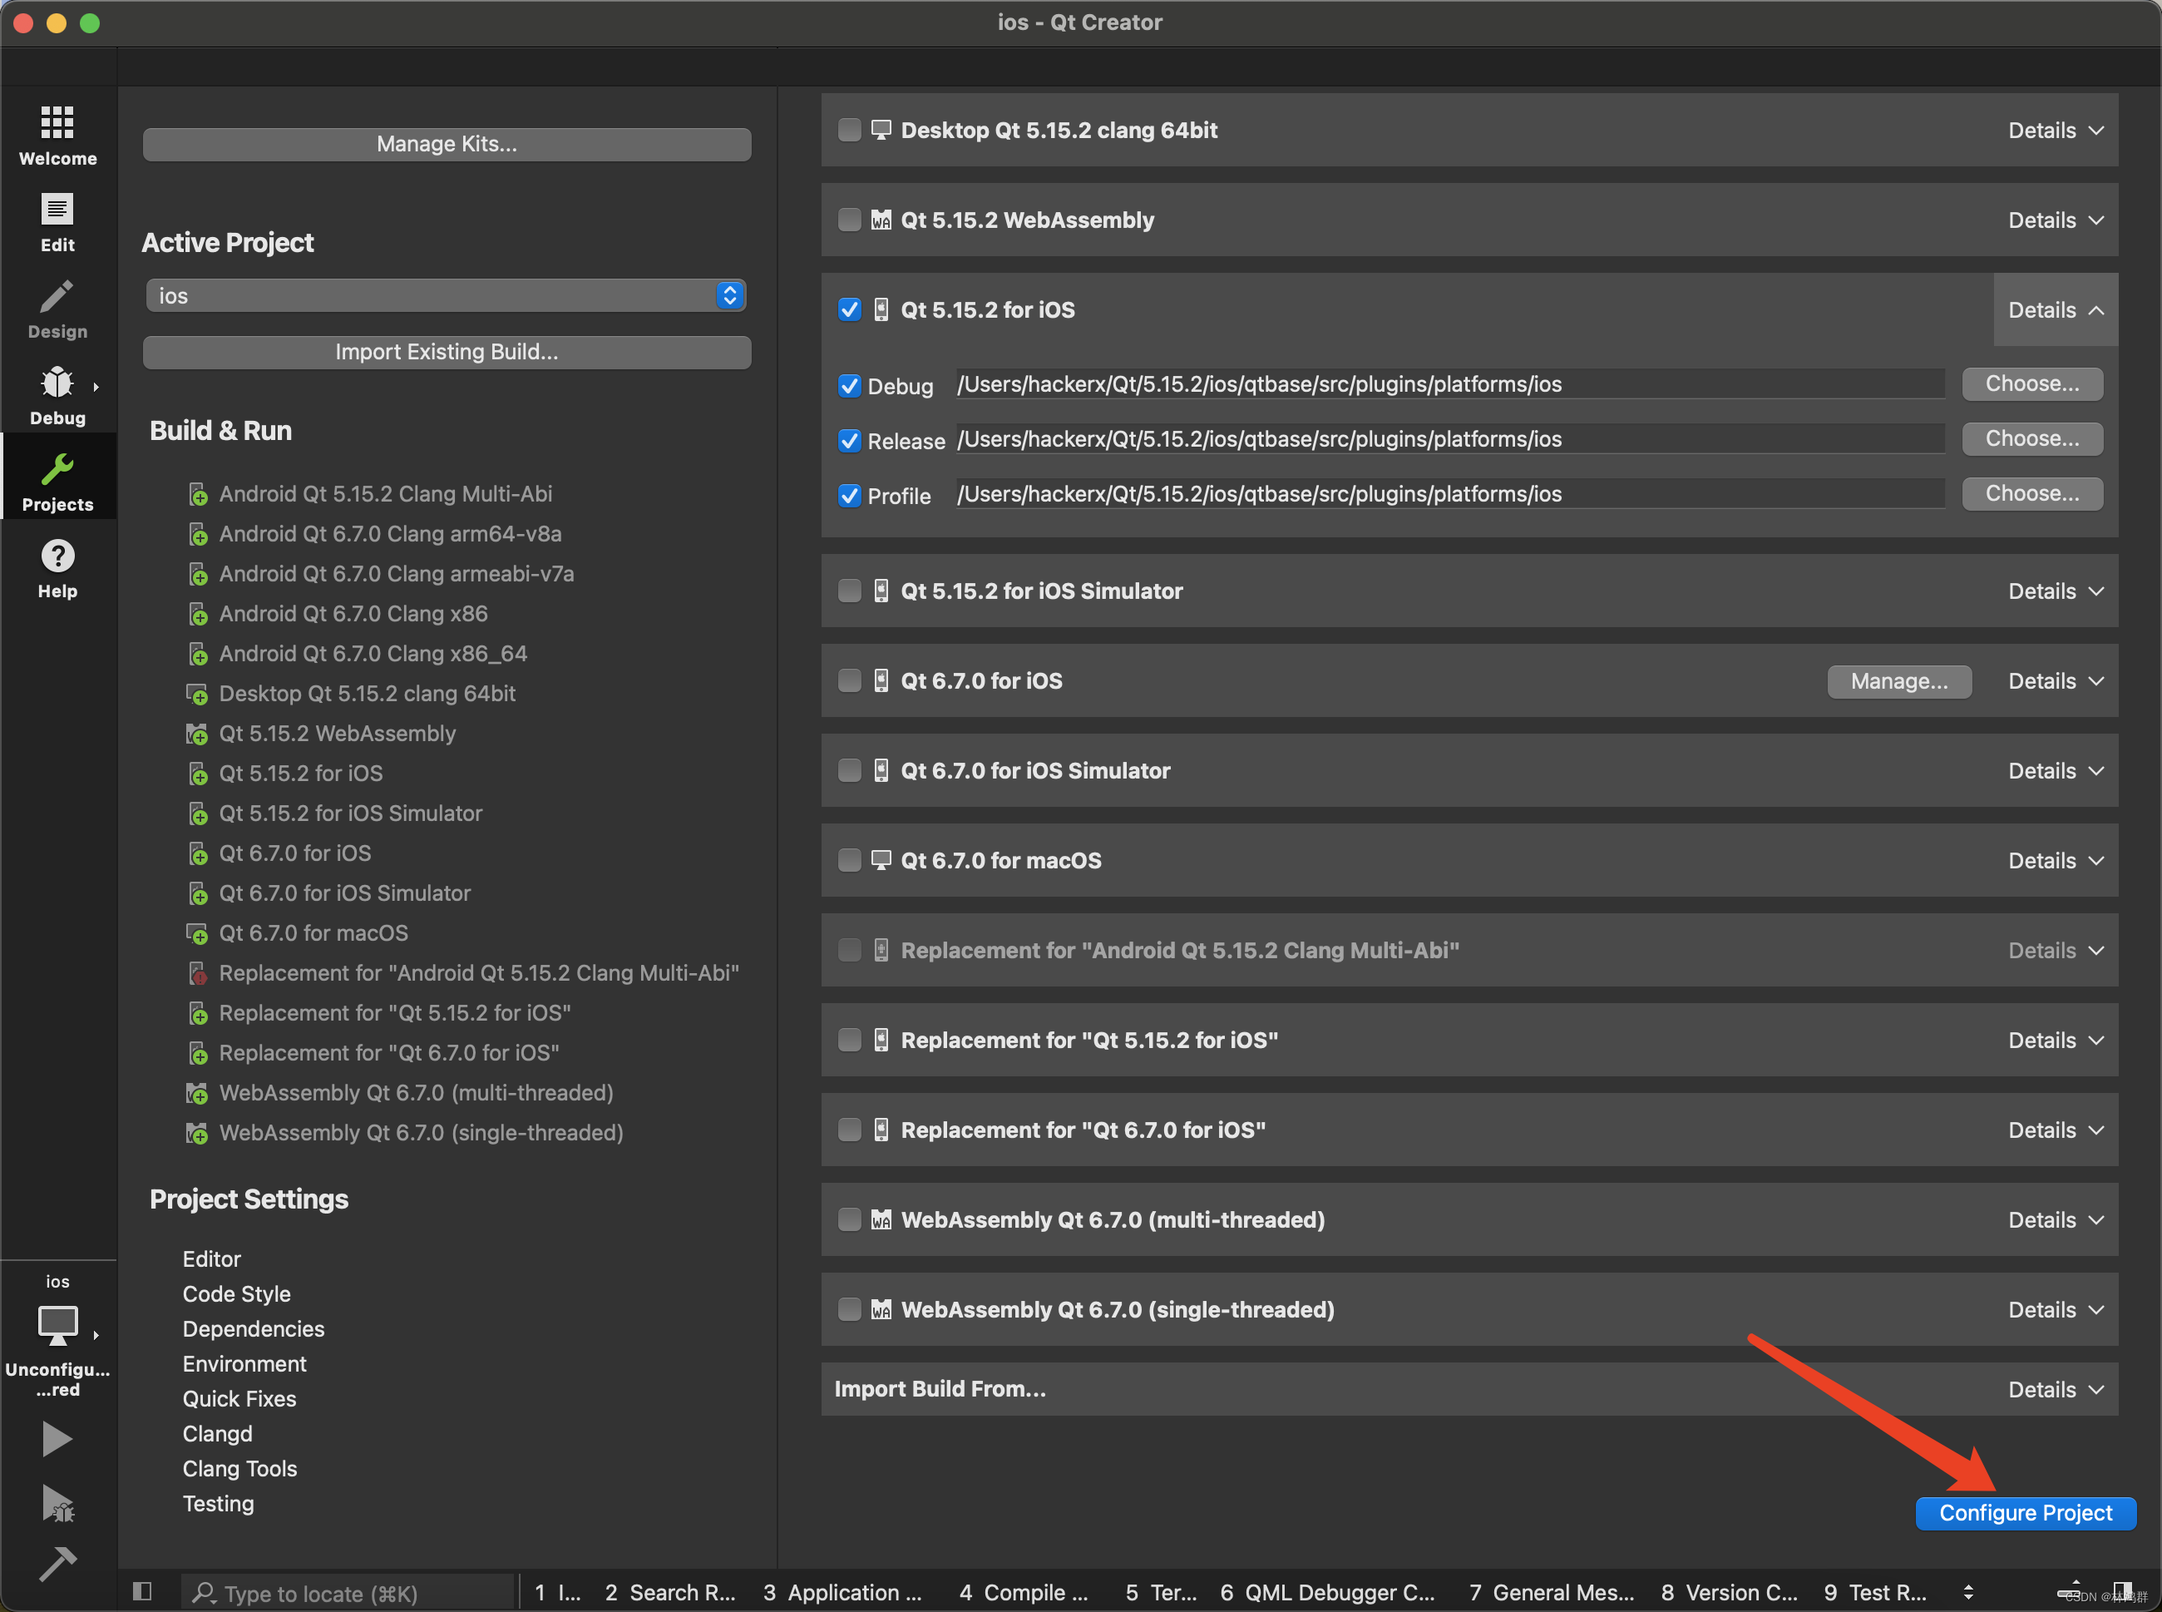Uncheck the Qt 5.15.2 for iOS kit

tap(850, 309)
